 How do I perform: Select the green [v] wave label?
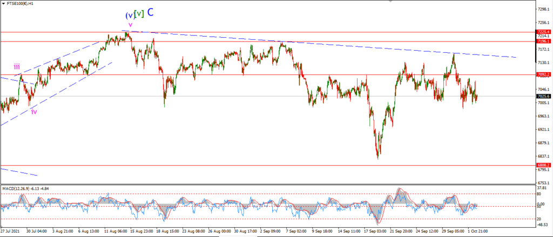[x=139, y=13]
